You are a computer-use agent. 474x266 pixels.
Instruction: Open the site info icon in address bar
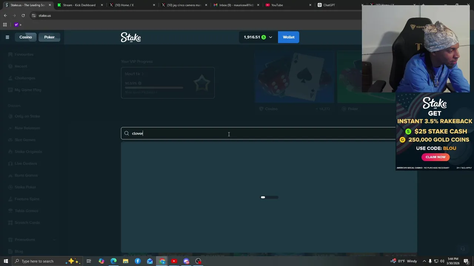(34, 16)
